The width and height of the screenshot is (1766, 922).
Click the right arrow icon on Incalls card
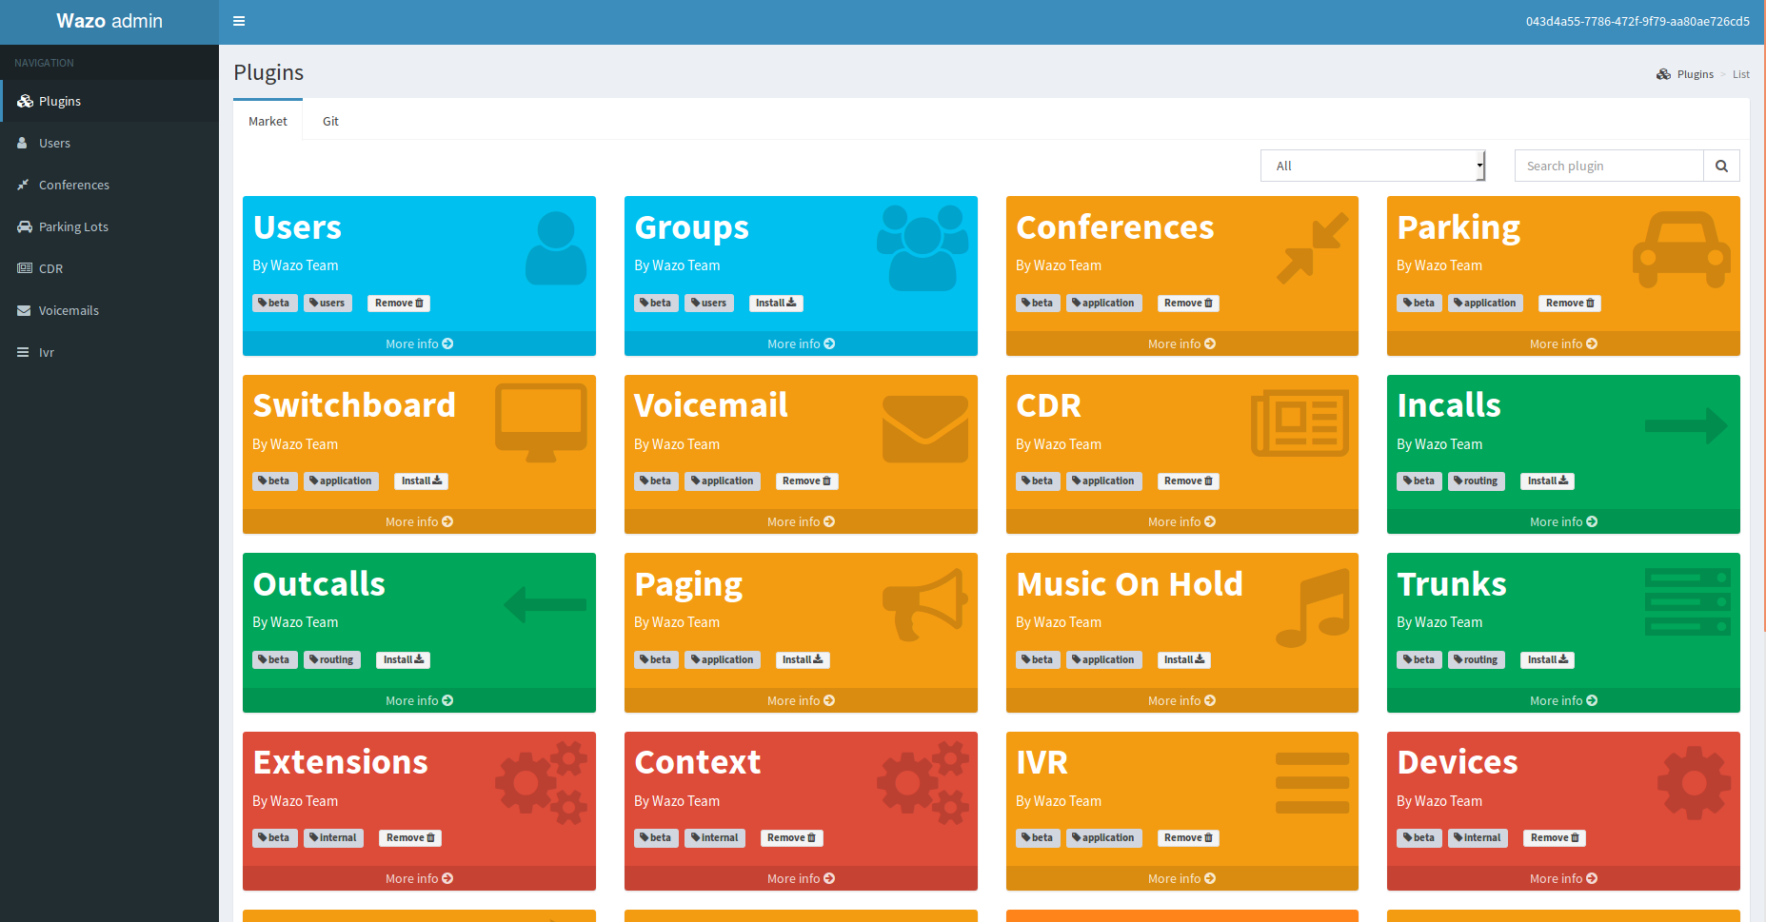click(1686, 425)
